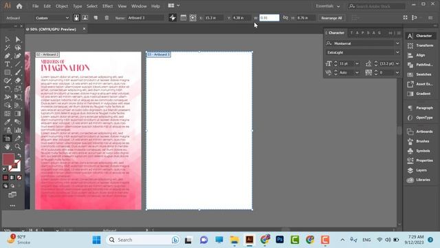
Task: Click the Rearrange All button
Action: click(x=331, y=18)
